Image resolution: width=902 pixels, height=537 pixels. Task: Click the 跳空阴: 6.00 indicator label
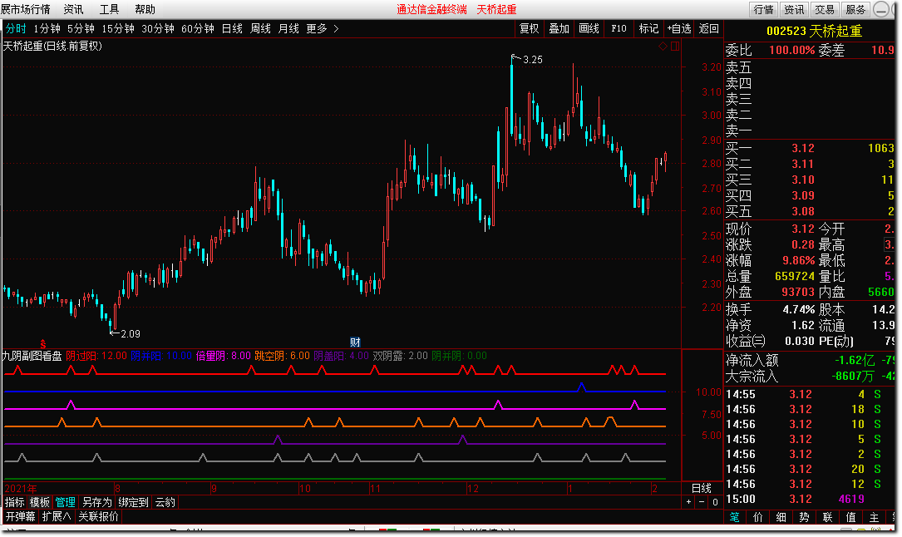[x=282, y=356]
